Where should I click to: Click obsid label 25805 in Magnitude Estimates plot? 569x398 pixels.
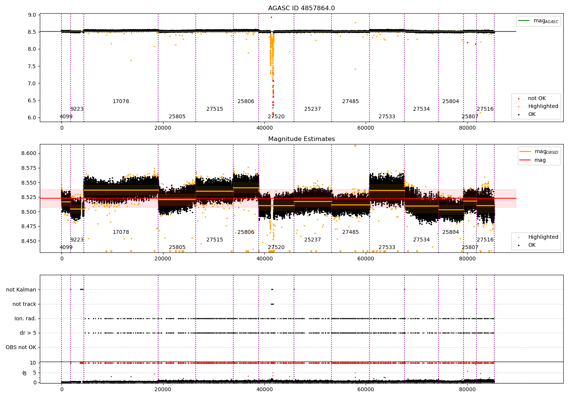tap(177, 247)
